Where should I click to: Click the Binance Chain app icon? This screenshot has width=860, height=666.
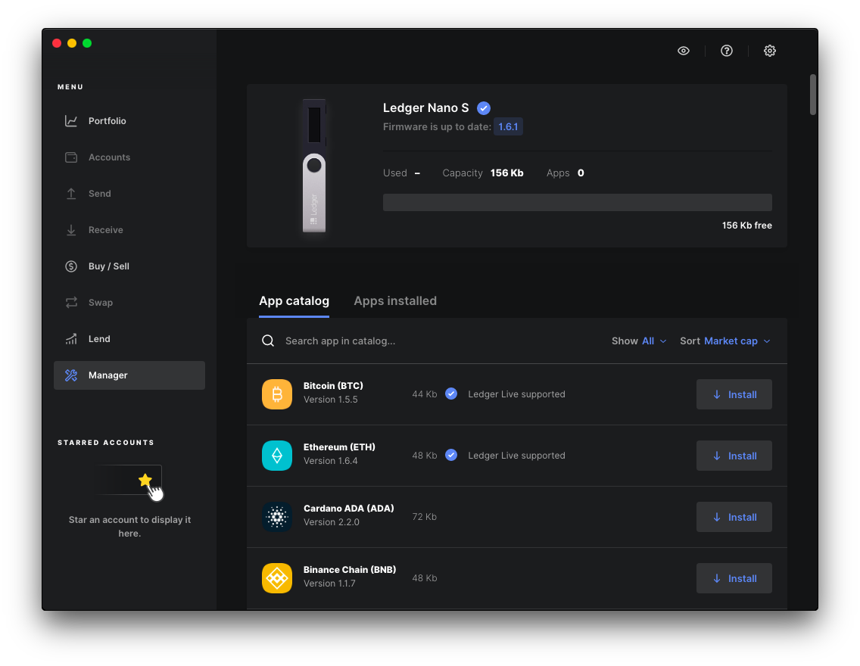click(x=277, y=578)
